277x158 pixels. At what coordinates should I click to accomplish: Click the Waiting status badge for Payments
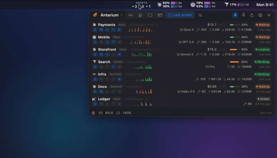click(263, 25)
